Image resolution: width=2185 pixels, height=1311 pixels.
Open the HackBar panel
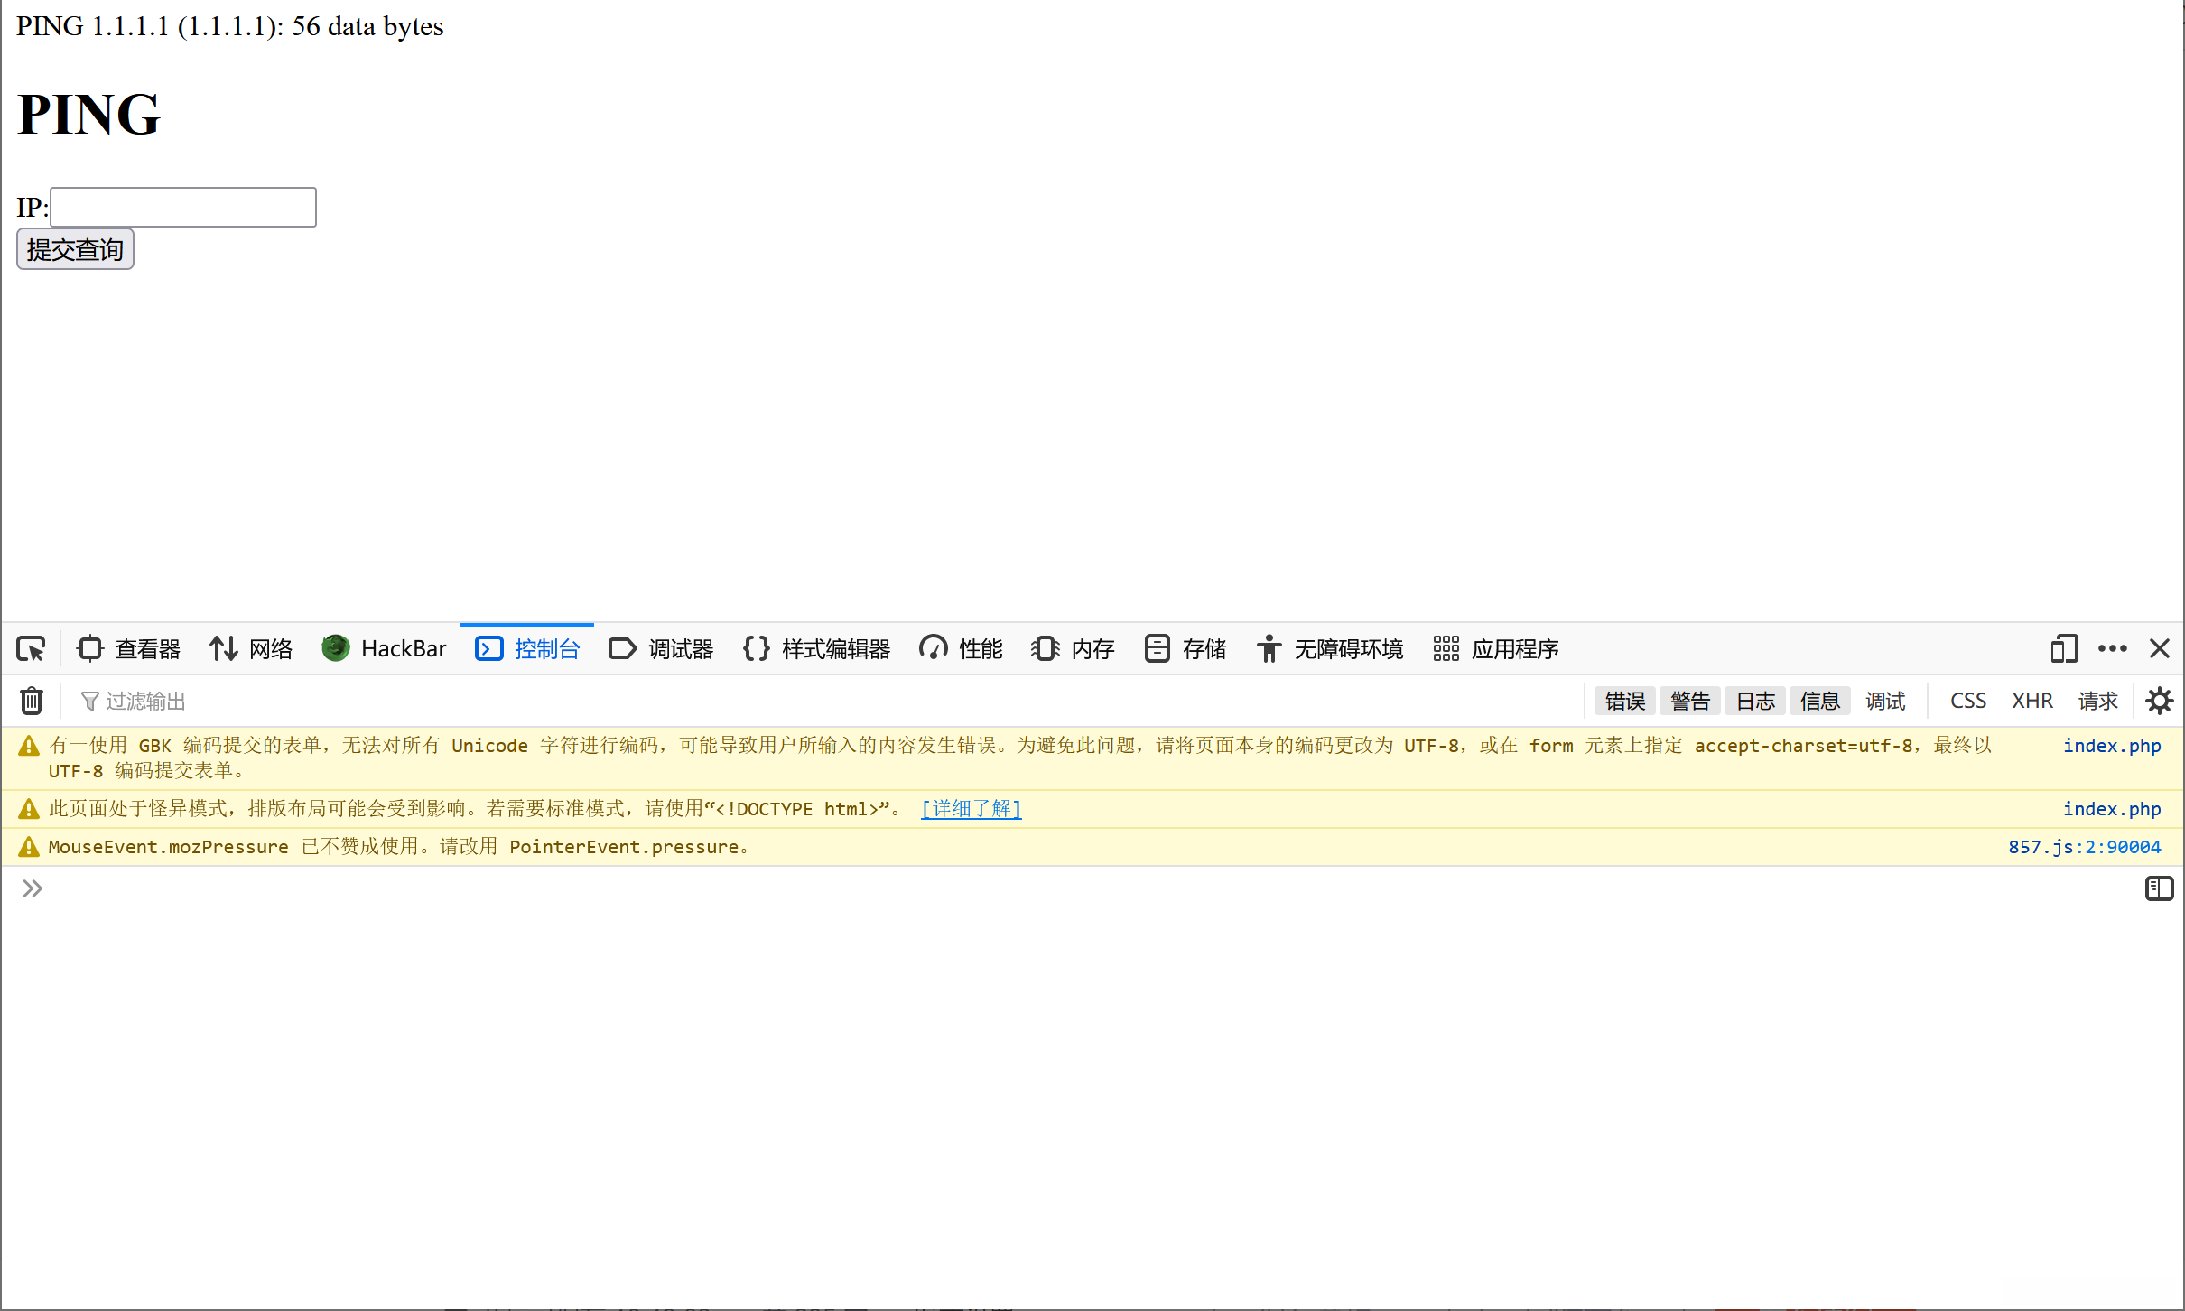click(385, 648)
